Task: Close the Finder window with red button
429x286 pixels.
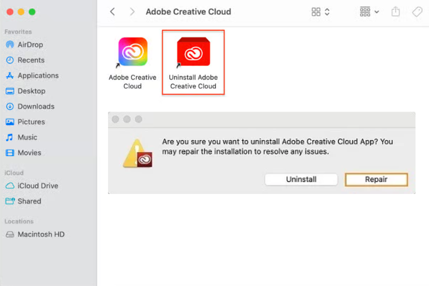Action: (10, 12)
